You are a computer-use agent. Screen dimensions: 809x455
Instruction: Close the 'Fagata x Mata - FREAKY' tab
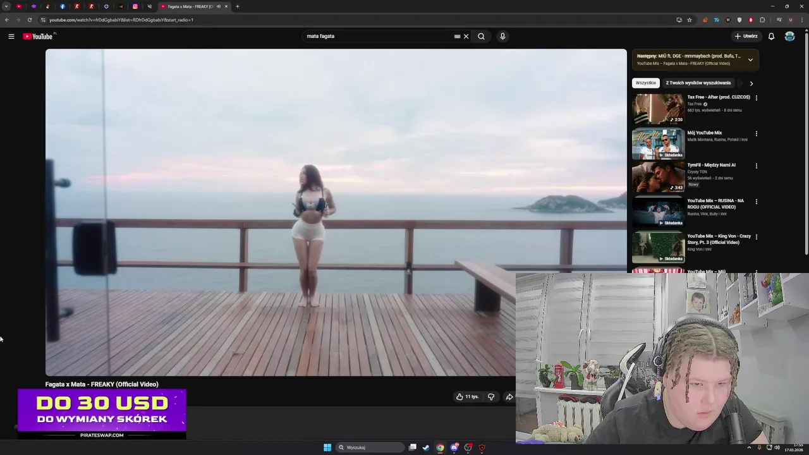click(226, 6)
